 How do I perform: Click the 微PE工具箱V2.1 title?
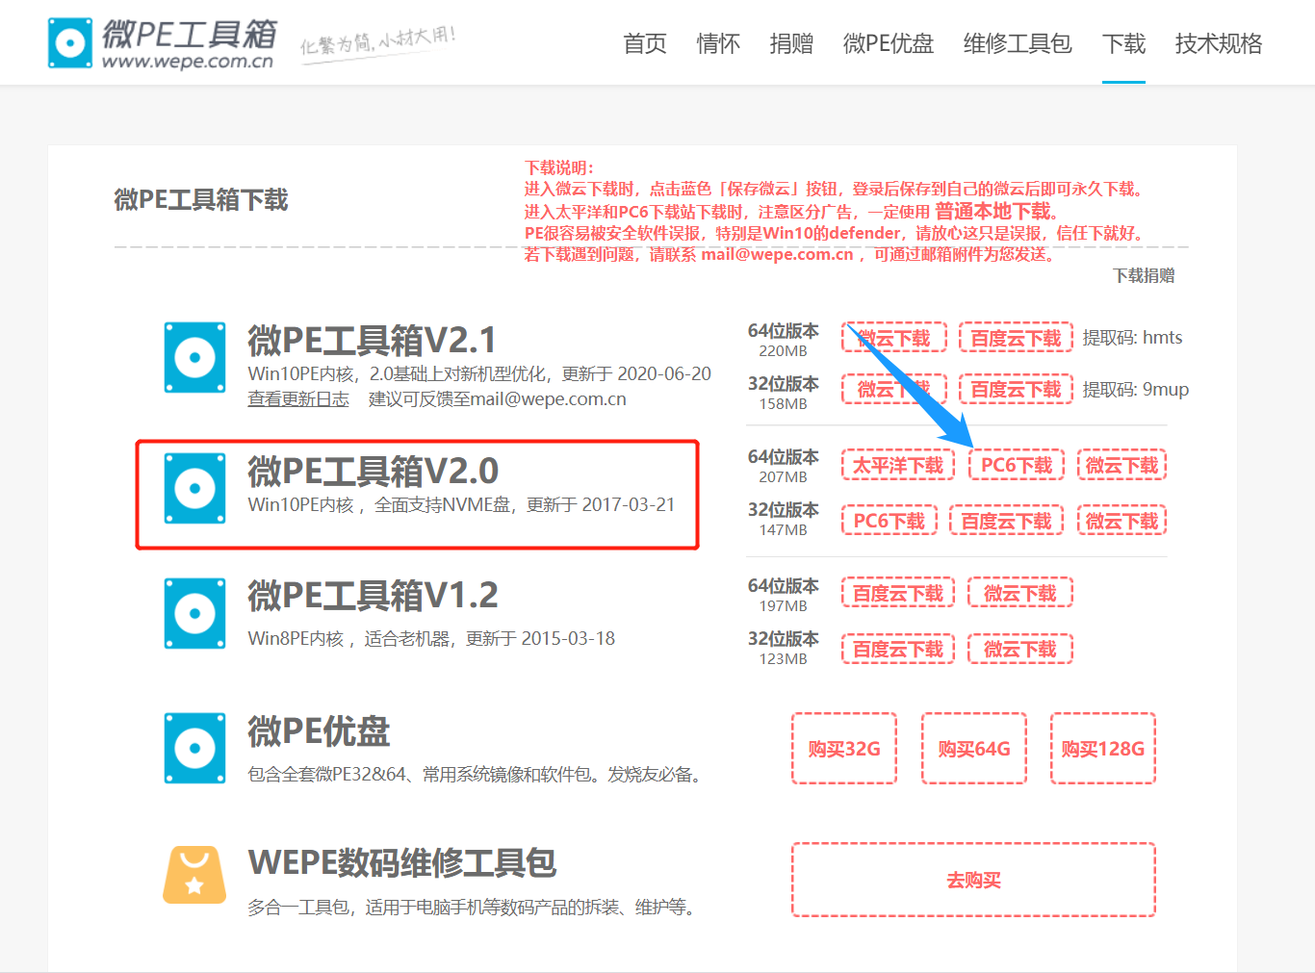[x=372, y=340]
